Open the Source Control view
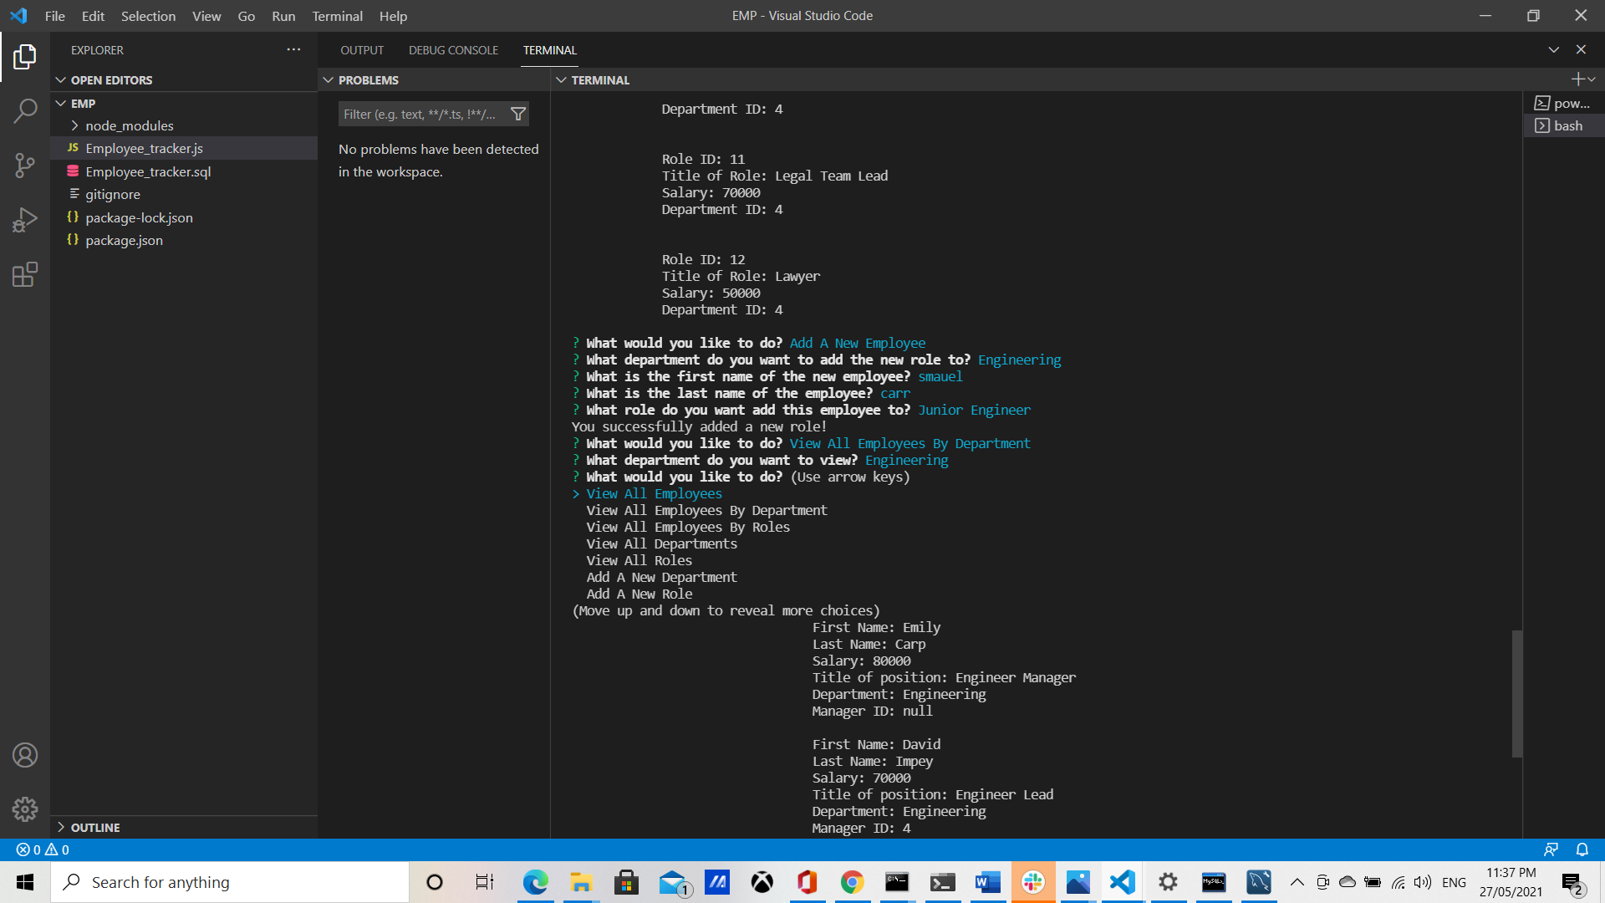Image resolution: width=1605 pixels, height=903 pixels. (25, 166)
